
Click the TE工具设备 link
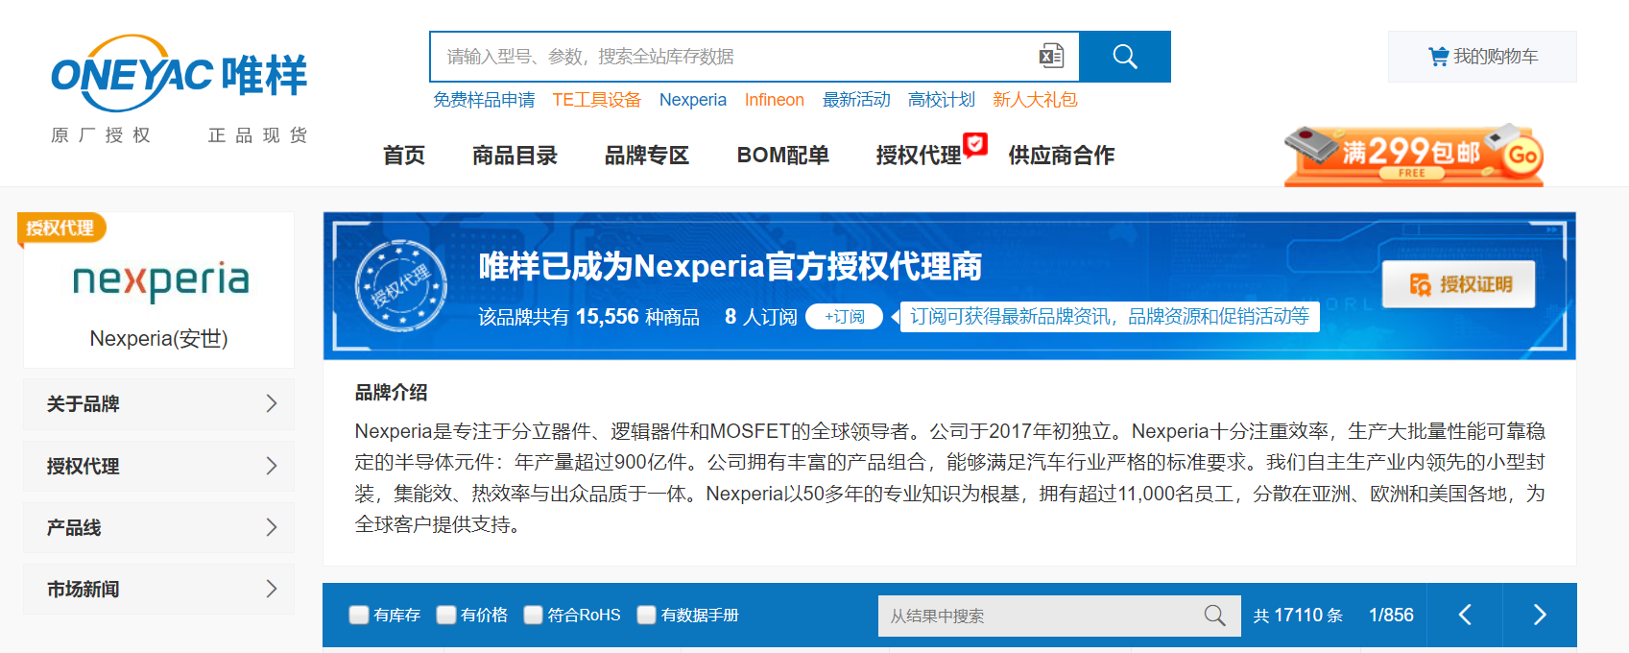pyautogui.click(x=597, y=100)
